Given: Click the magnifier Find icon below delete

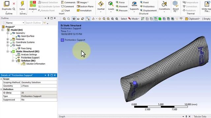Looking at the screenshot, I should point(14,9).
